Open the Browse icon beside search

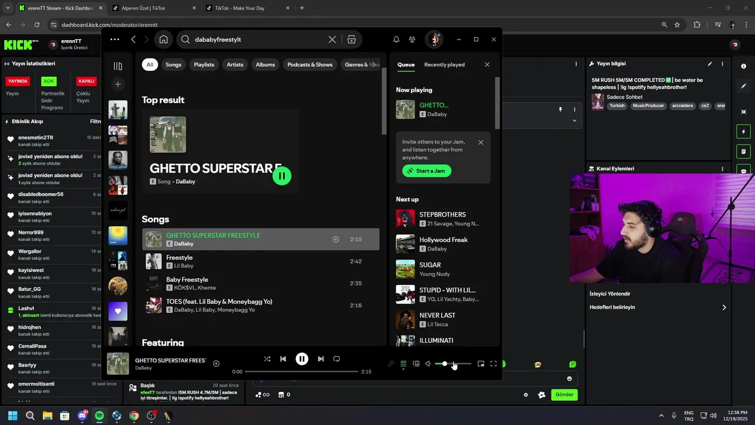coord(352,40)
